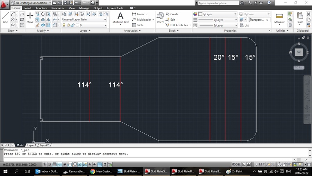Toggle Object Snap in status bar
Screen dimensions: 312x176
tap(70, 164)
